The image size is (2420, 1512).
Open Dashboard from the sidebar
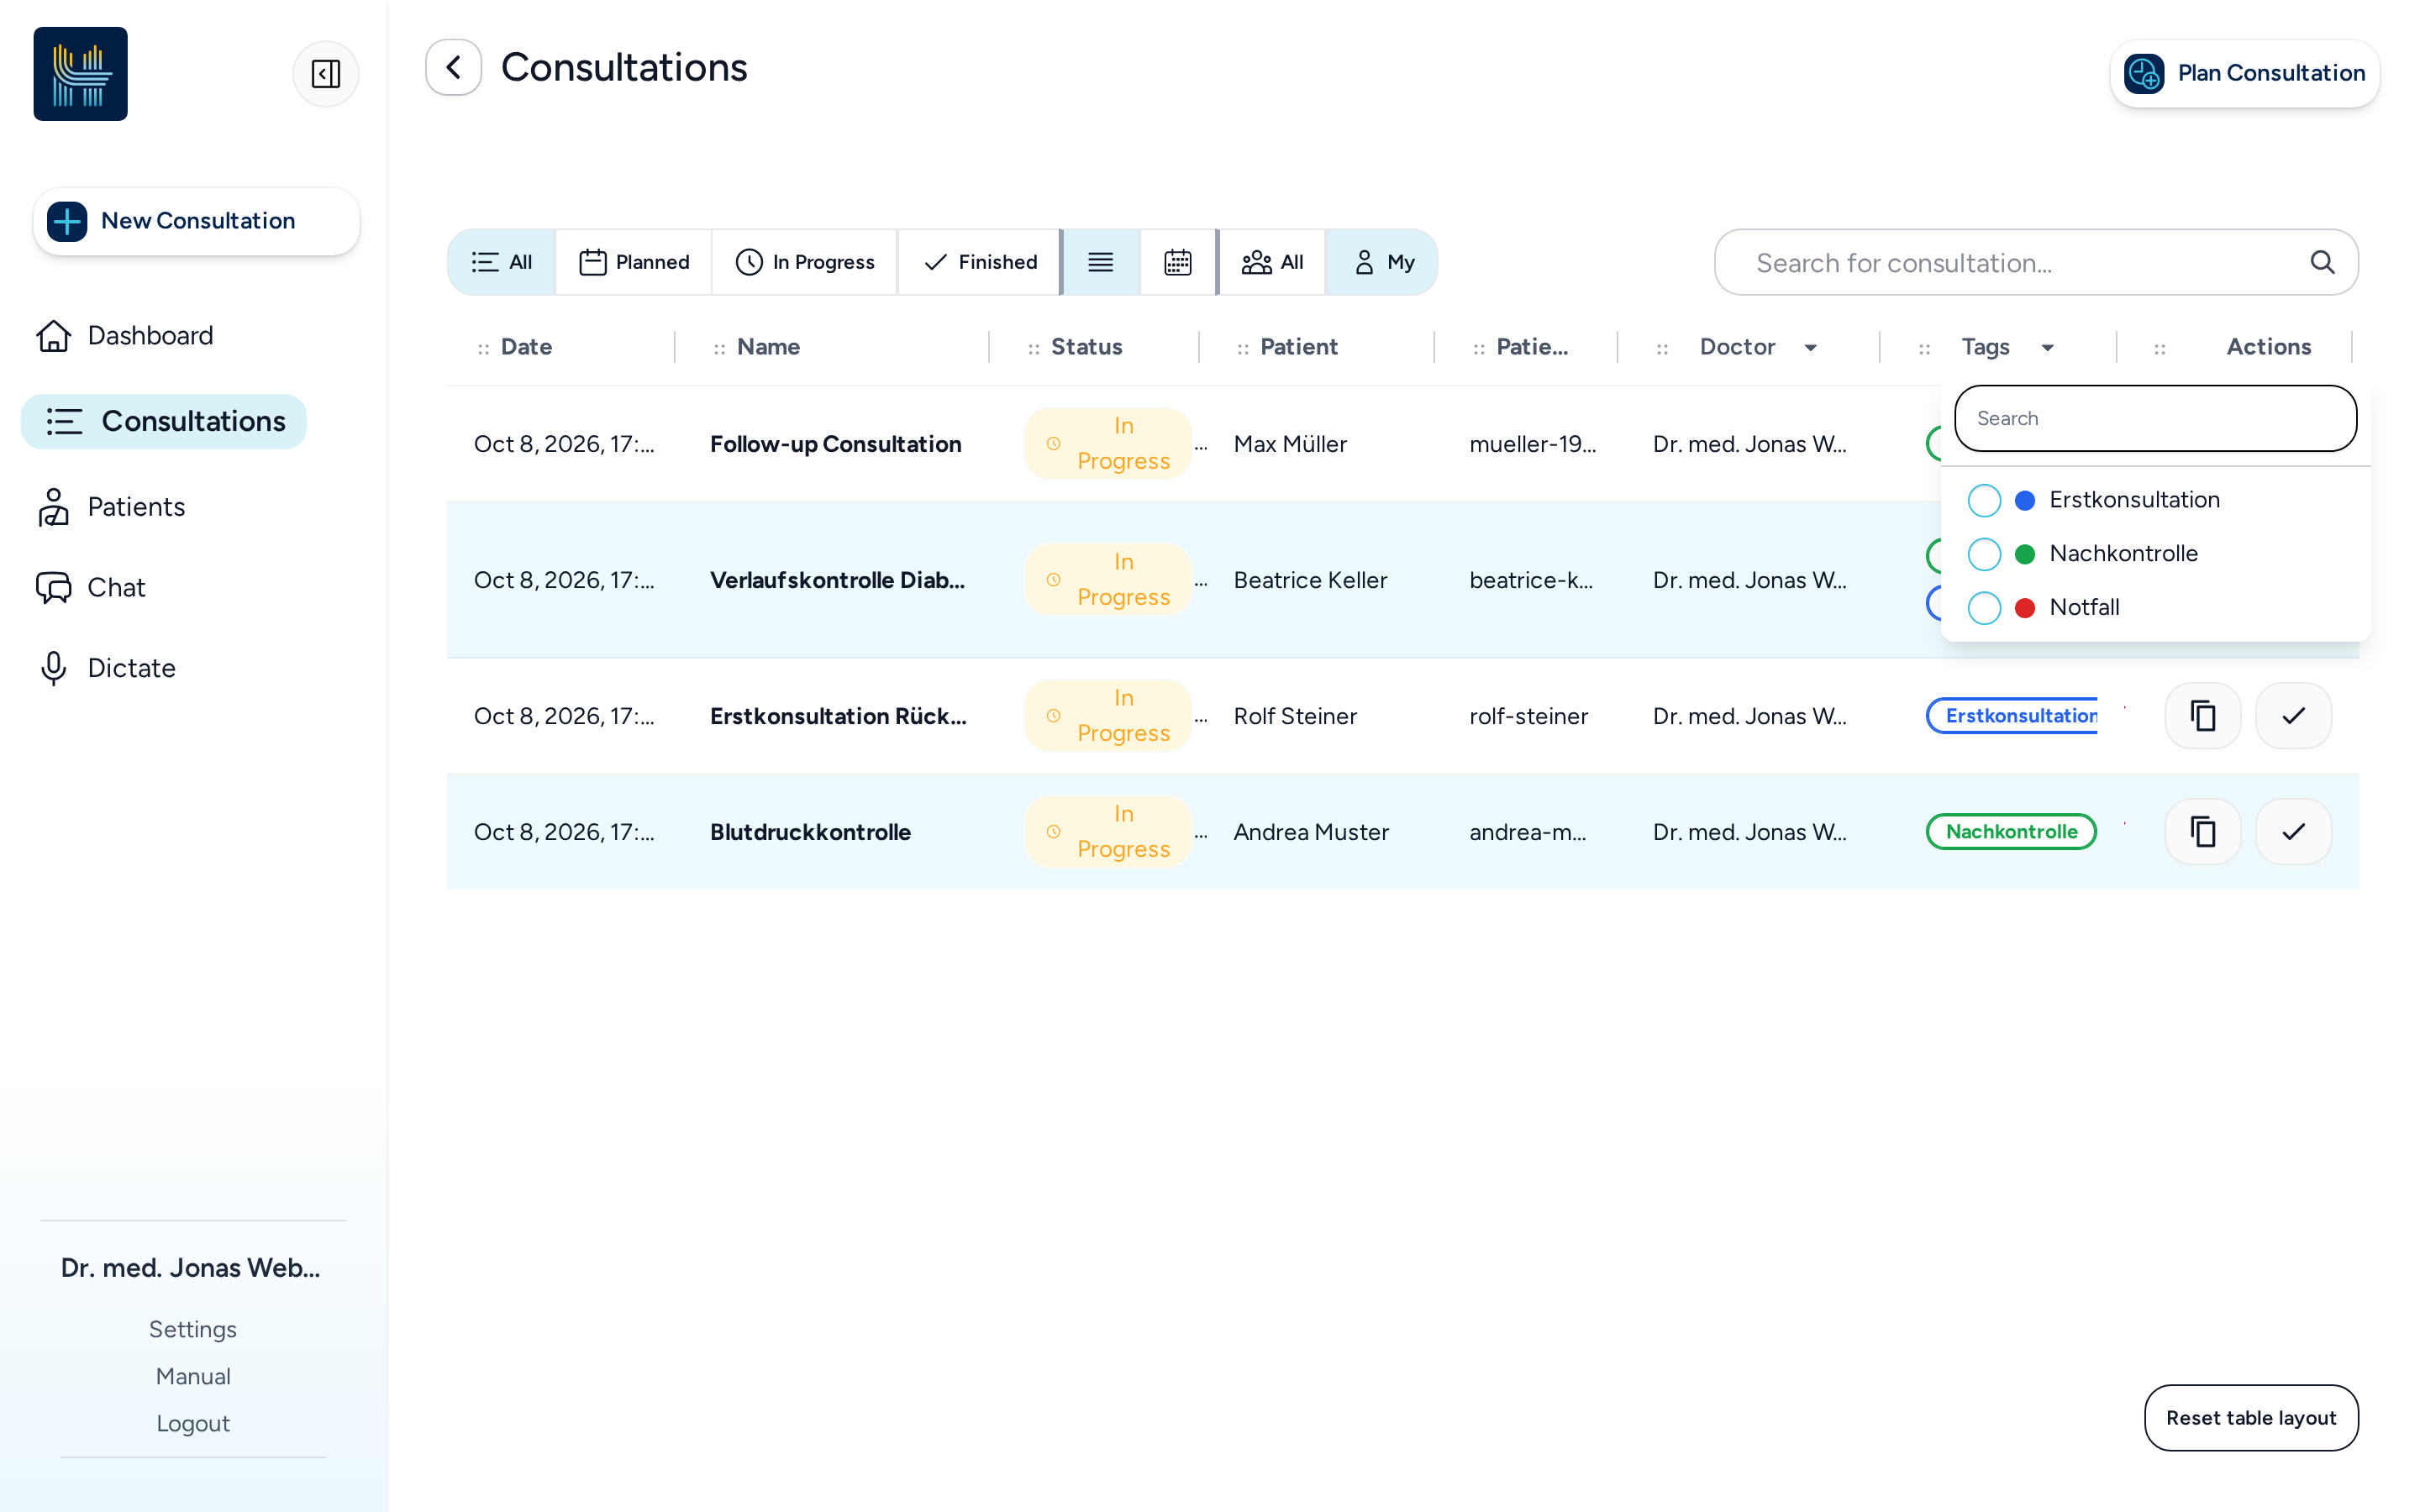point(125,335)
